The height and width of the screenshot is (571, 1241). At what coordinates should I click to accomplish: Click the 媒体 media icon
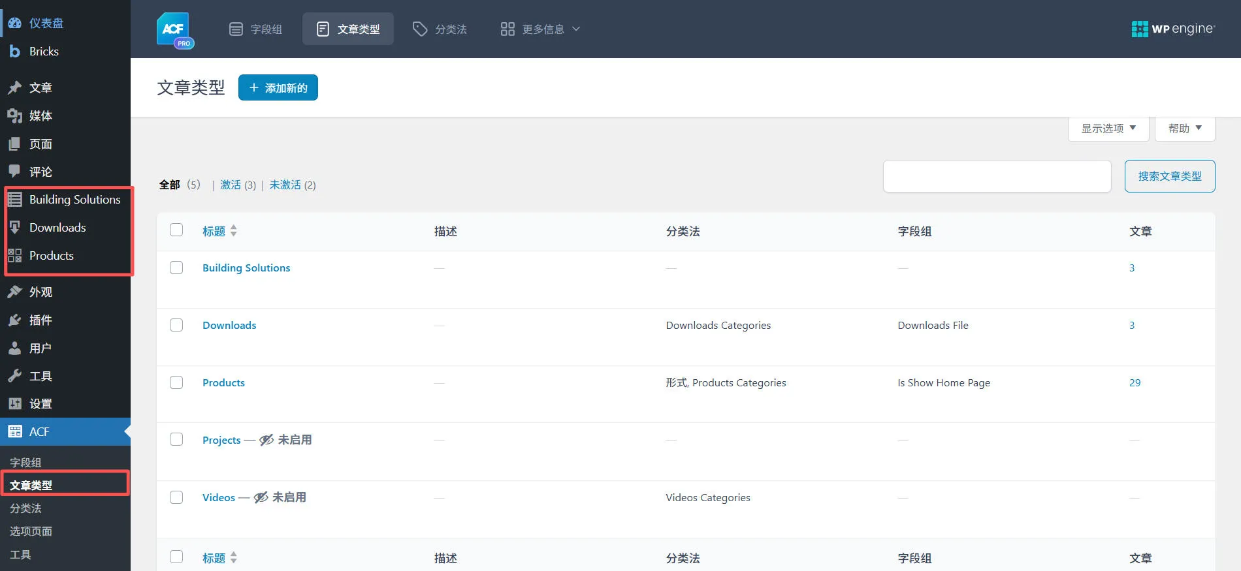coord(15,116)
